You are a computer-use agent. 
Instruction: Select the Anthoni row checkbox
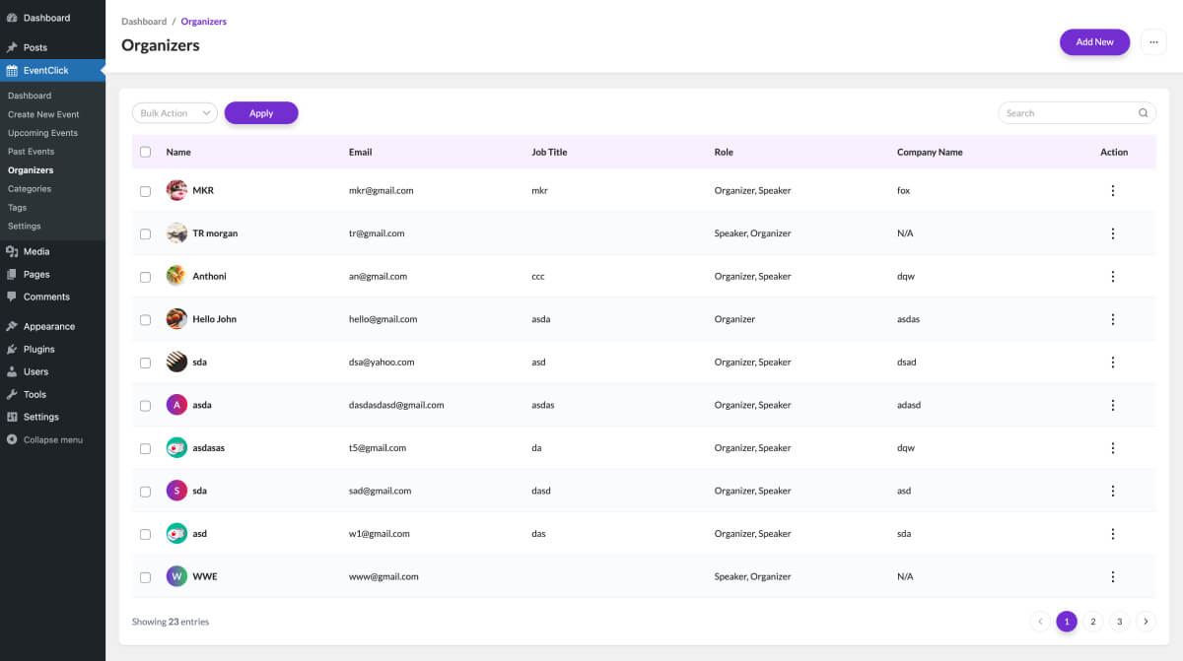(x=146, y=277)
